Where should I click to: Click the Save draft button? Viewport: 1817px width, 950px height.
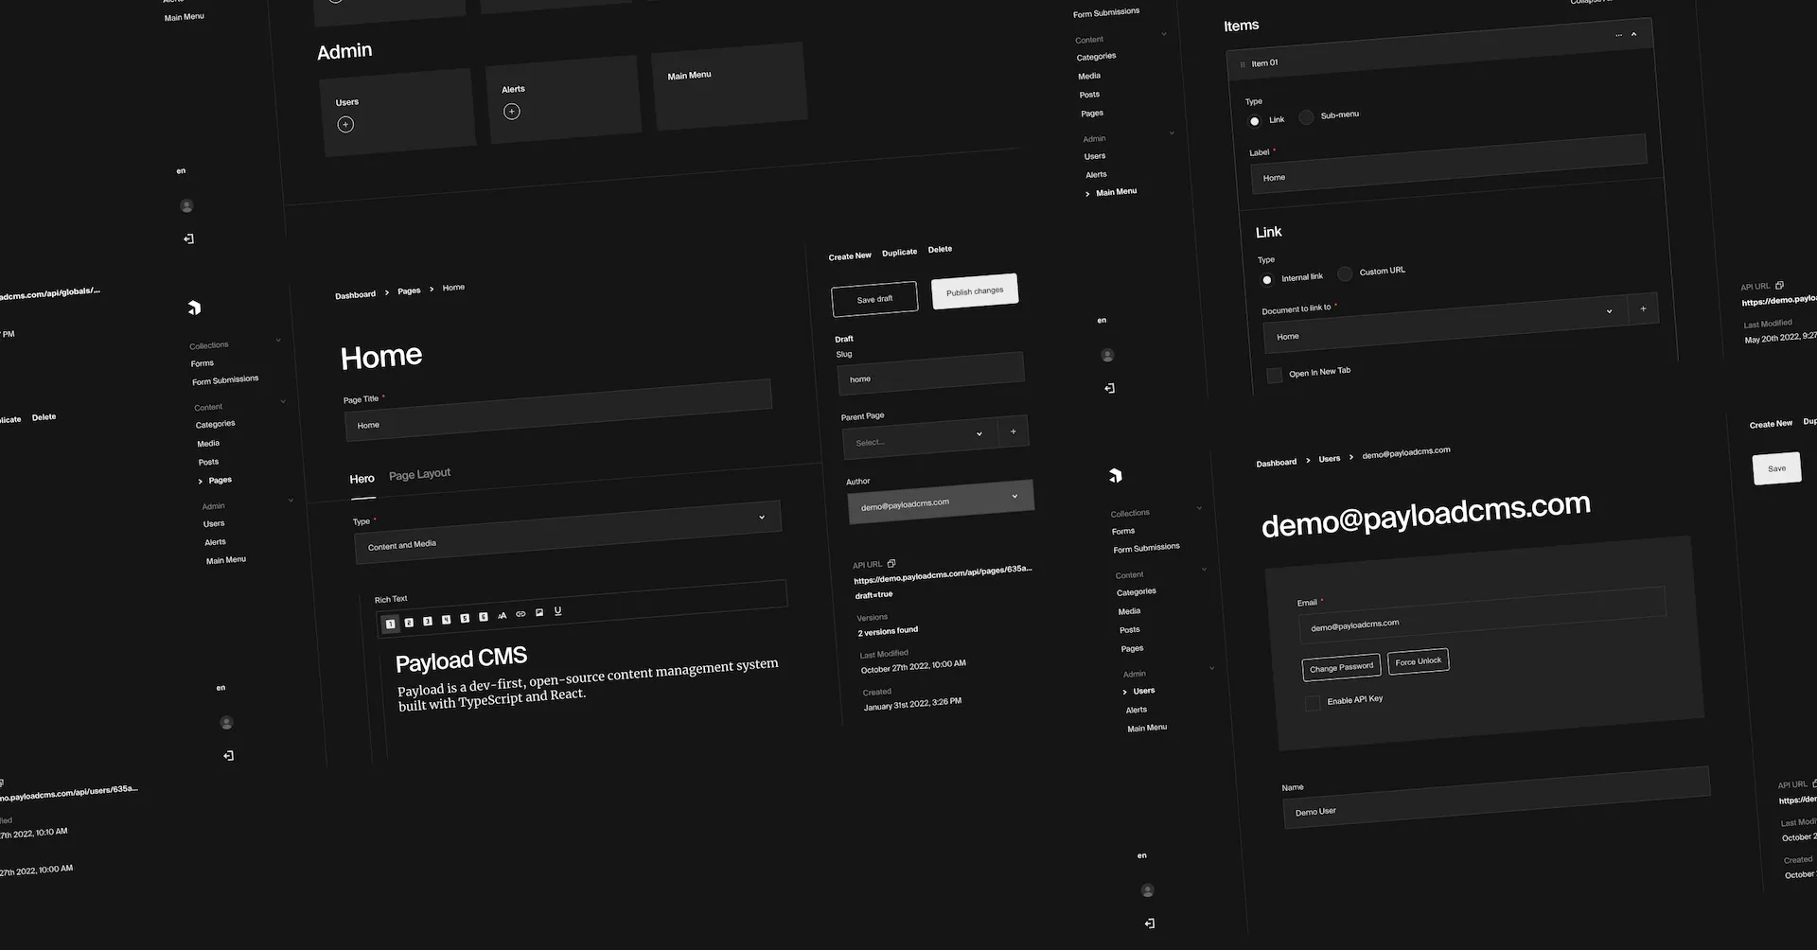pos(874,299)
